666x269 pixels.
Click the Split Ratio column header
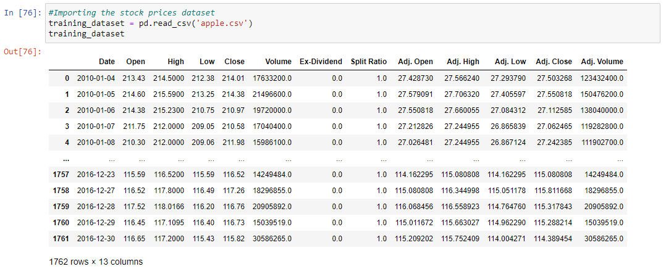click(x=369, y=62)
